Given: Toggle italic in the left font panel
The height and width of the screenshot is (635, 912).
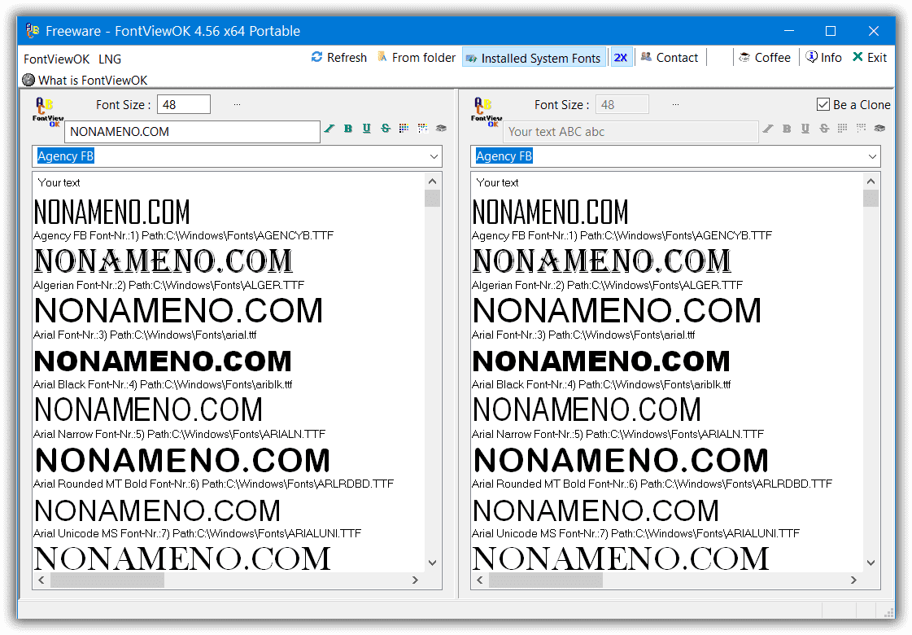Looking at the screenshot, I should click(329, 129).
